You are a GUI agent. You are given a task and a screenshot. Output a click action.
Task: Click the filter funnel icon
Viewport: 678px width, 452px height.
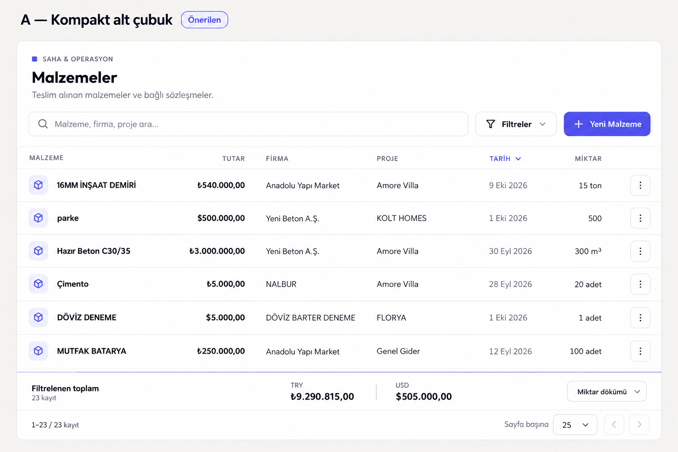[x=490, y=124]
